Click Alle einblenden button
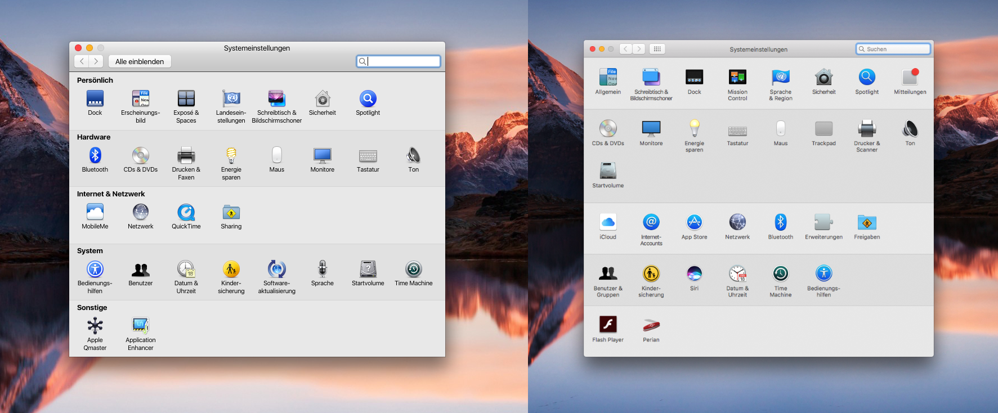Viewport: 998px width, 413px height. tap(140, 61)
